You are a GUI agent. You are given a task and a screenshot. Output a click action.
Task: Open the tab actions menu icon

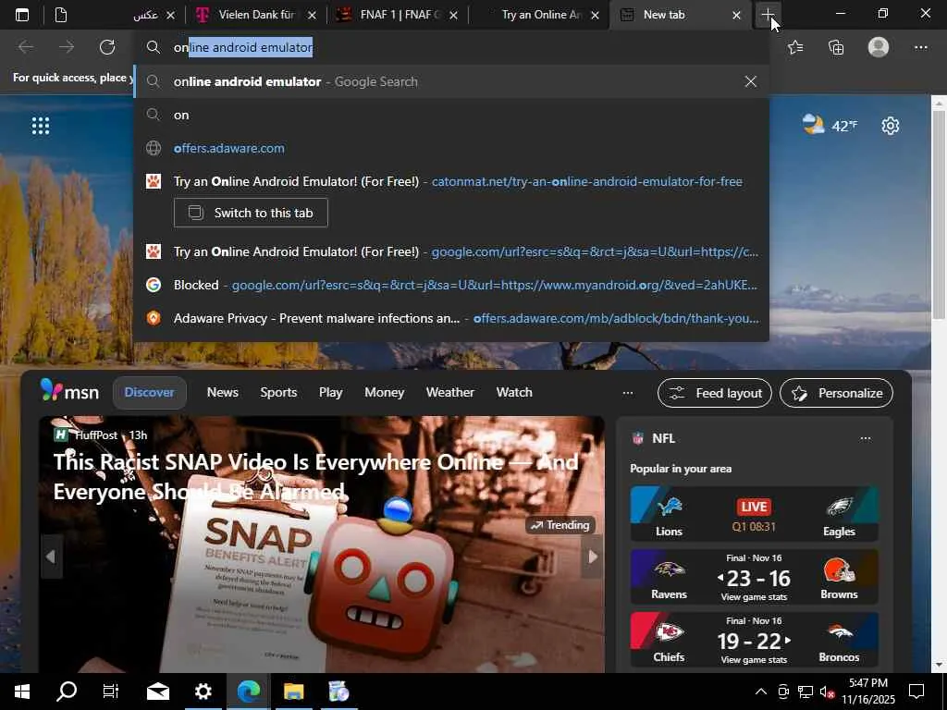(22, 15)
